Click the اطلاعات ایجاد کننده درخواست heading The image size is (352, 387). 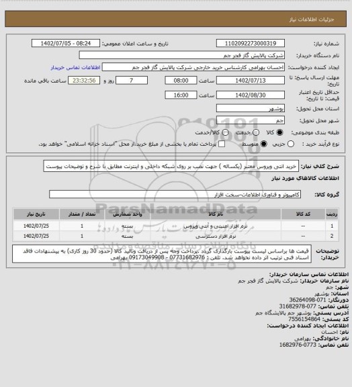click(308, 326)
